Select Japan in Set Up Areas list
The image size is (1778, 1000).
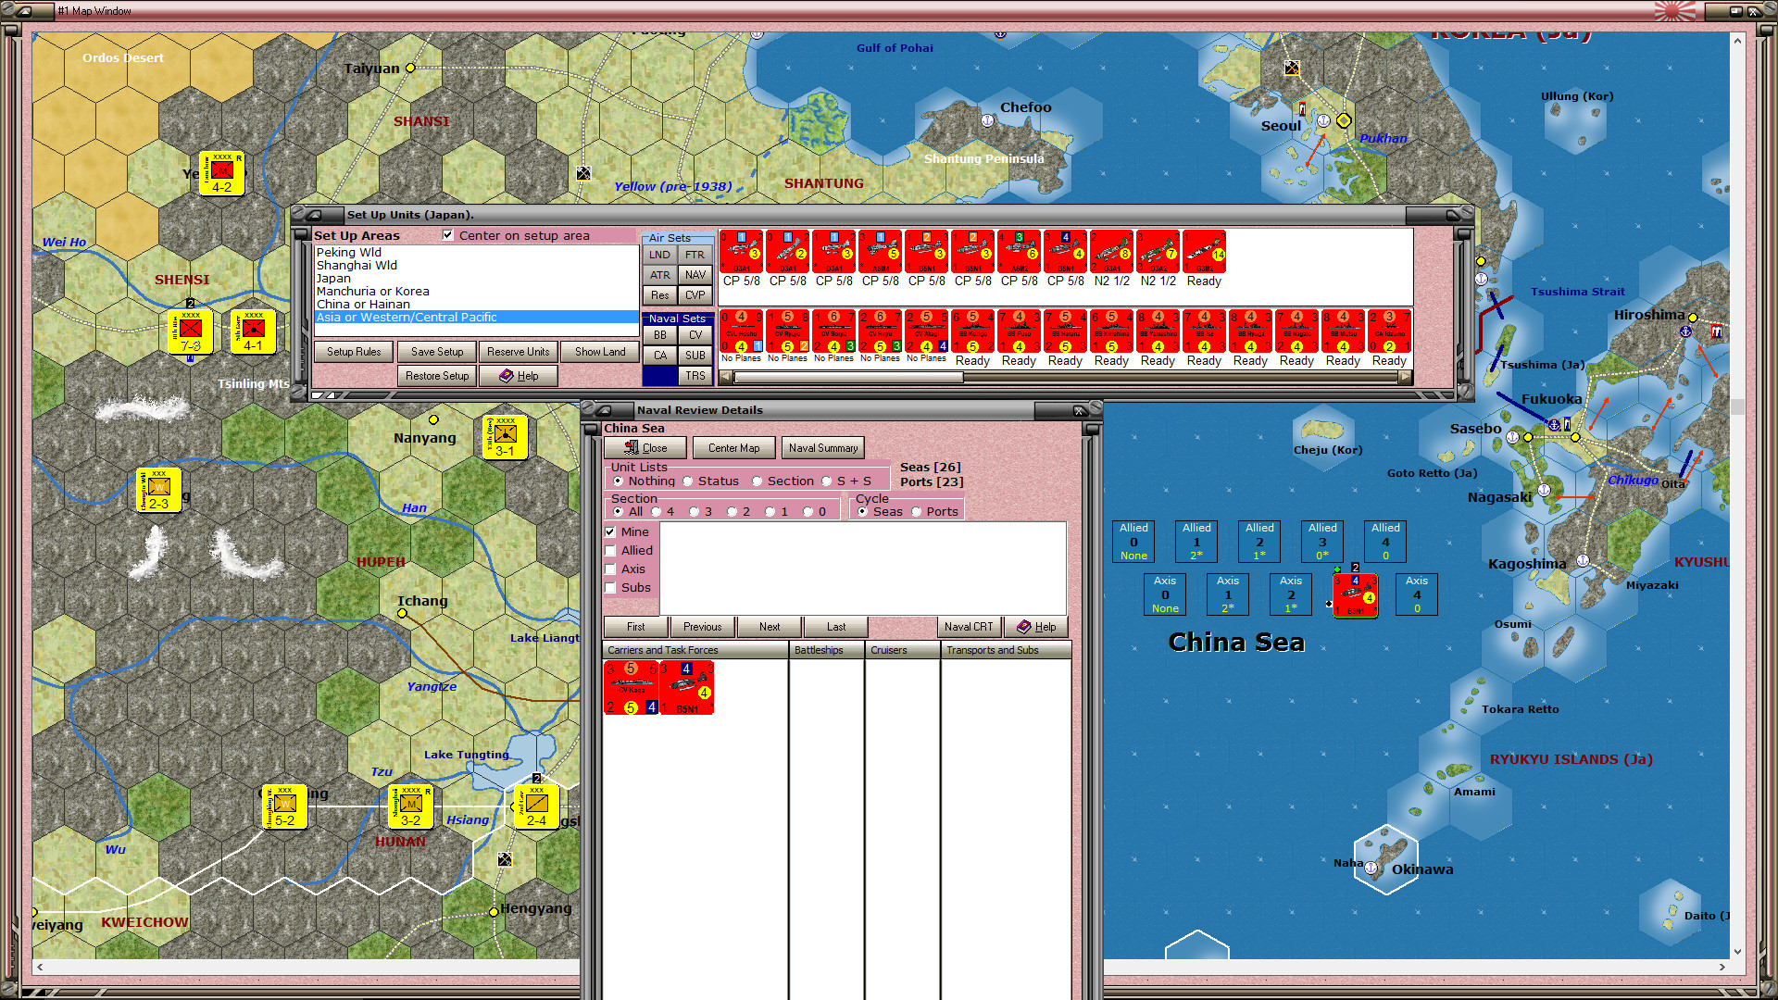pyautogui.click(x=333, y=279)
